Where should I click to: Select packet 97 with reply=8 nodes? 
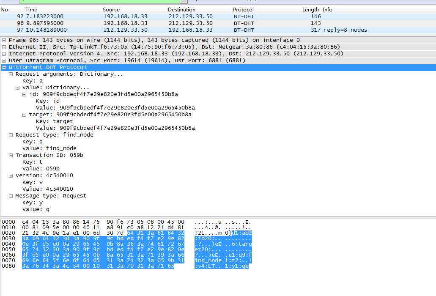point(218,30)
